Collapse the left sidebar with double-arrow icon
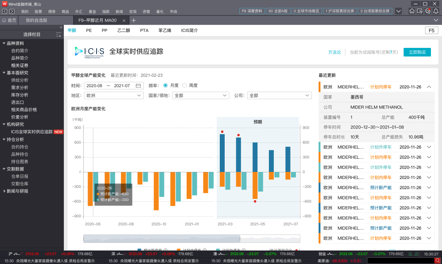 pos(61,27)
